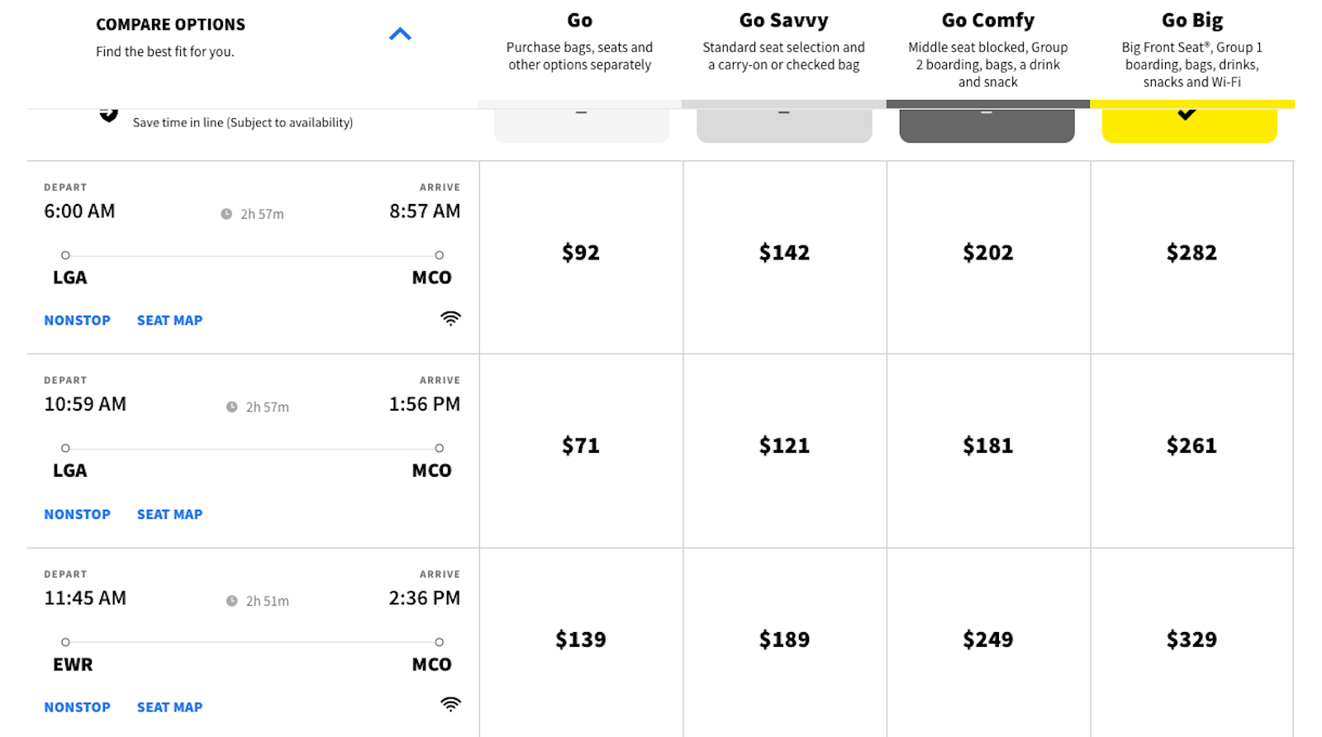The image size is (1322, 737).
Task: Open Seat Map for 6:00 AM flight
Action: pyautogui.click(x=169, y=321)
